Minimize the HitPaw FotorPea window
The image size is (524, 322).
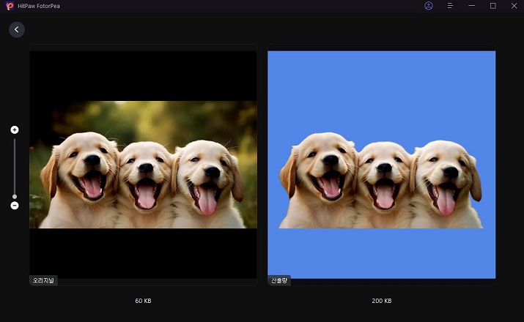[471, 6]
